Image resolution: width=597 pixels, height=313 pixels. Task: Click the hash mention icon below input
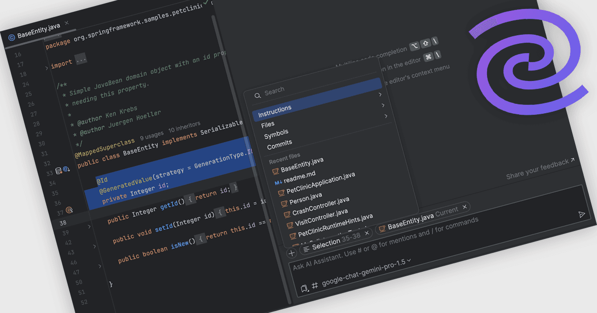tap(315, 286)
